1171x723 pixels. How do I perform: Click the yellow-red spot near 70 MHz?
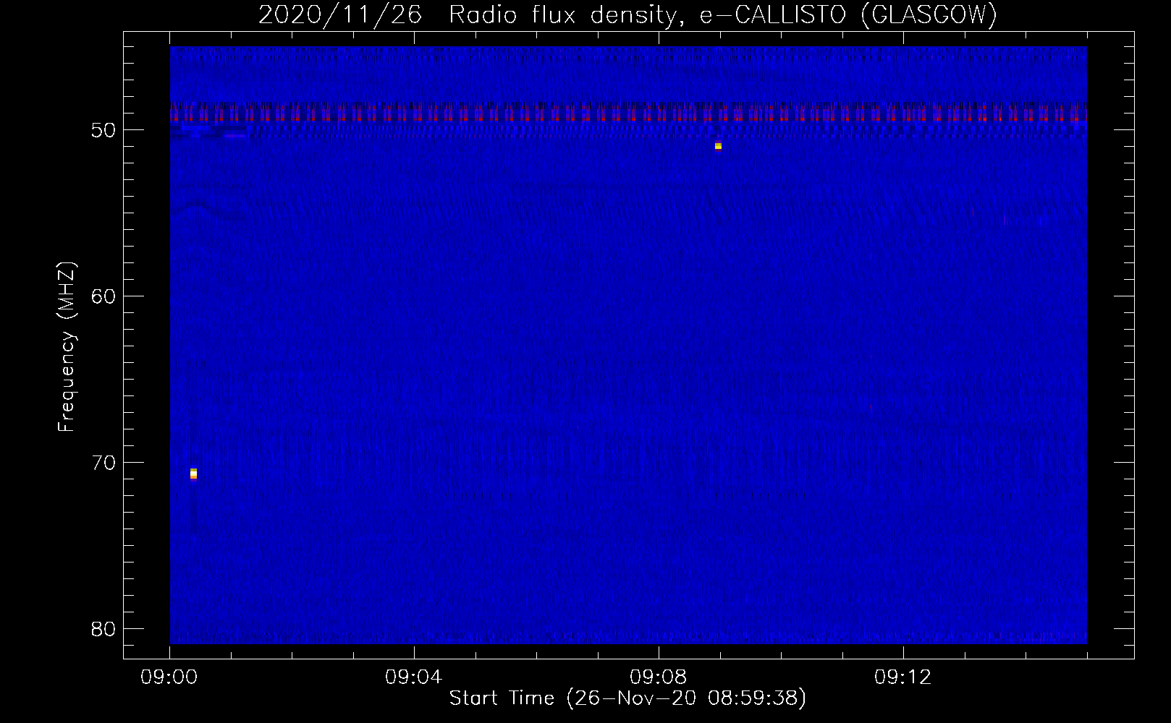coord(193,474)
